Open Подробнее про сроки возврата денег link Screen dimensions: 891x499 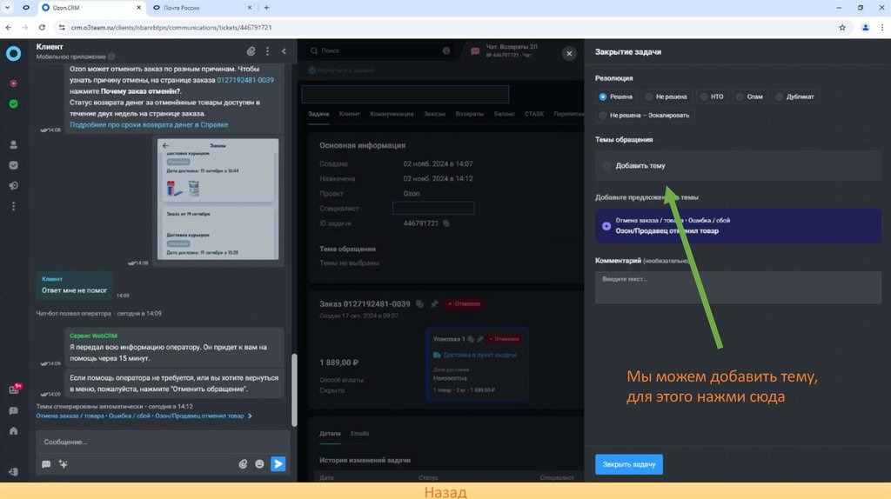[x=149, y=125]
